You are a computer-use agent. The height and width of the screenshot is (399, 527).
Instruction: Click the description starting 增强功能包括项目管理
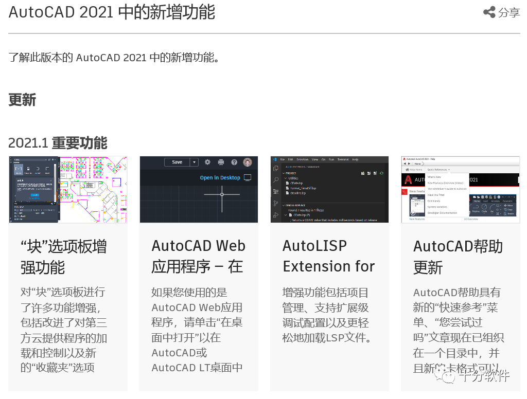tap(327, 315)
